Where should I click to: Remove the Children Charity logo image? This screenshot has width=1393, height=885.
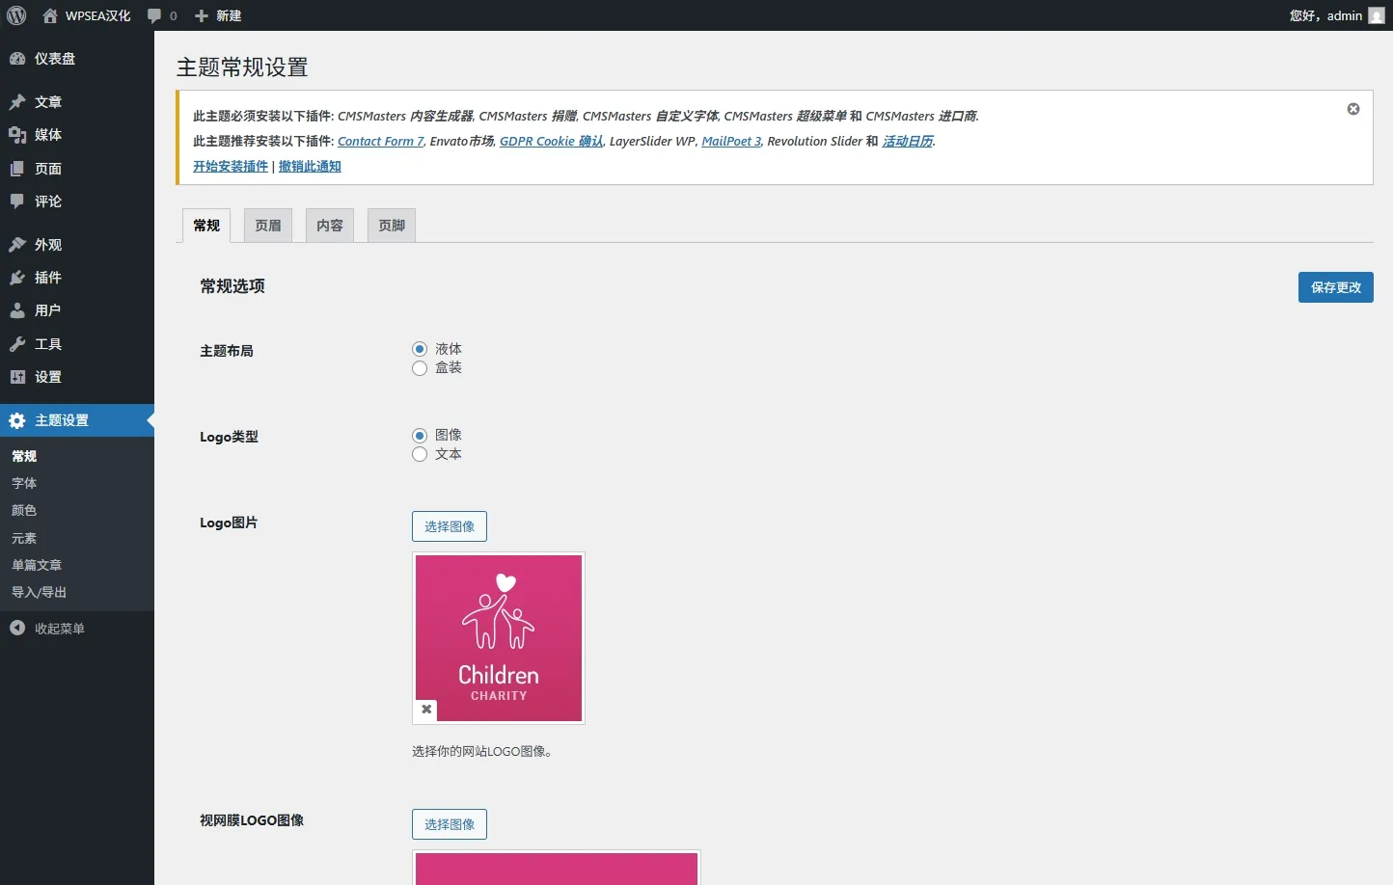(x=426, y=710)
